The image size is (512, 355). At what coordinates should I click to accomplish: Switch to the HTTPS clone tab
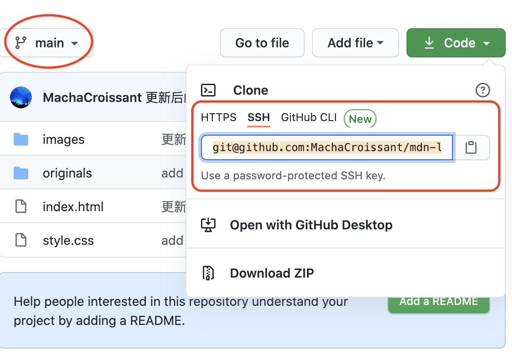point(219,117)
